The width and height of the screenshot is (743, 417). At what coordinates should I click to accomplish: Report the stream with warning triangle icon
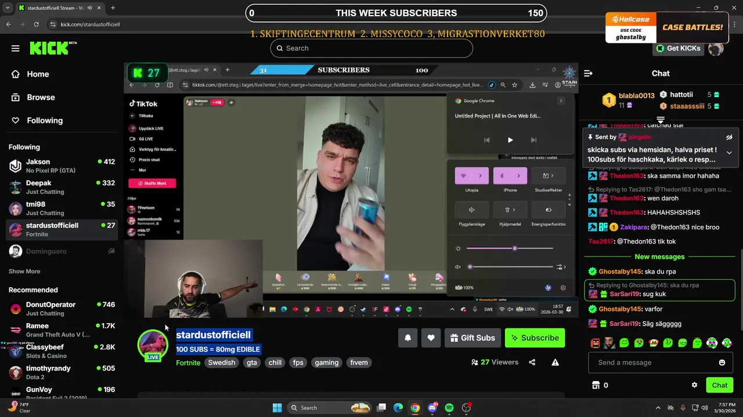coord(556,363)
